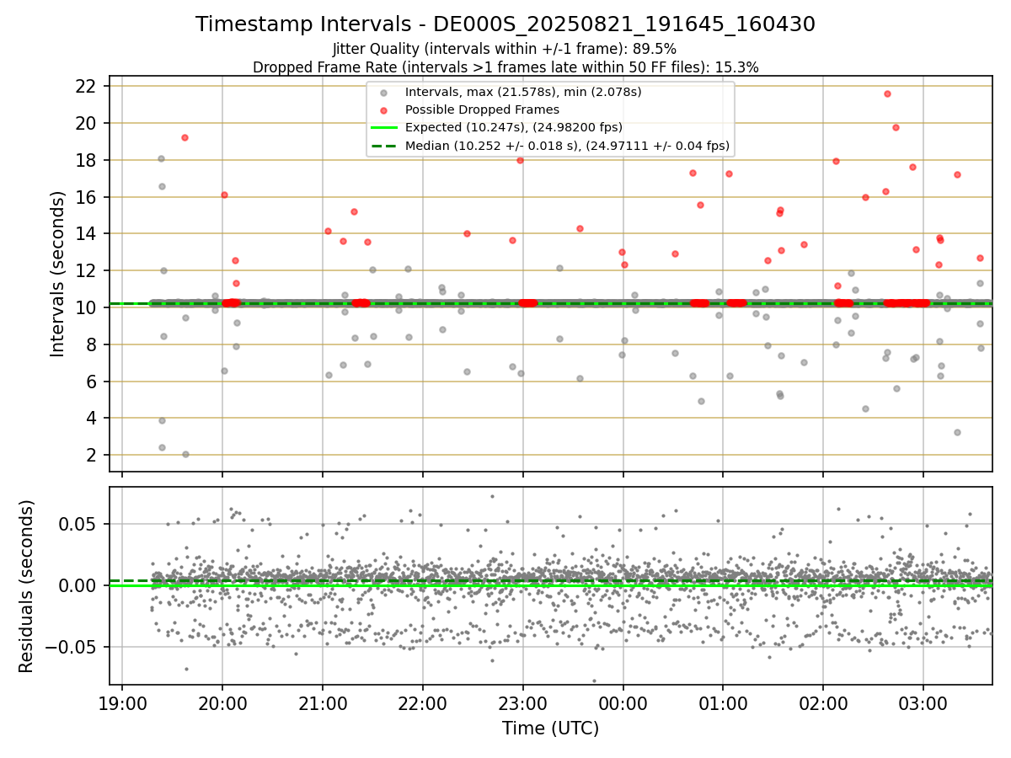Click the '22:00' x-axis tick label
Image resolution: width=1011 pixels, height=758 pixels.
coord(423,702)
